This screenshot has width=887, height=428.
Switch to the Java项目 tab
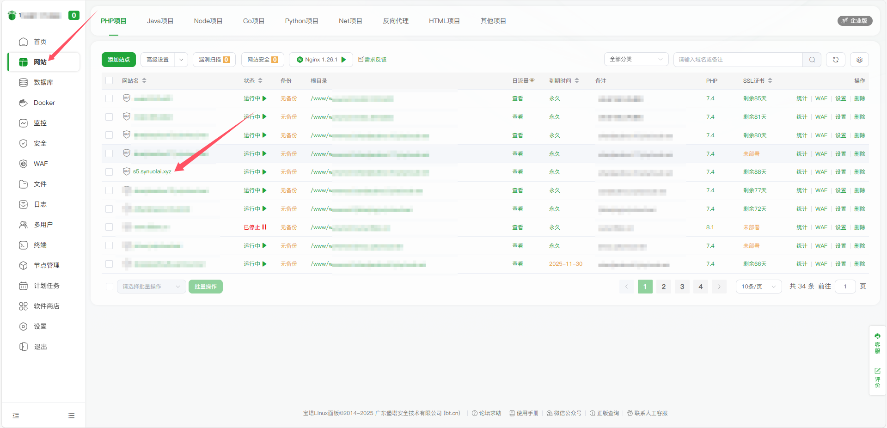tap(160, 21)
